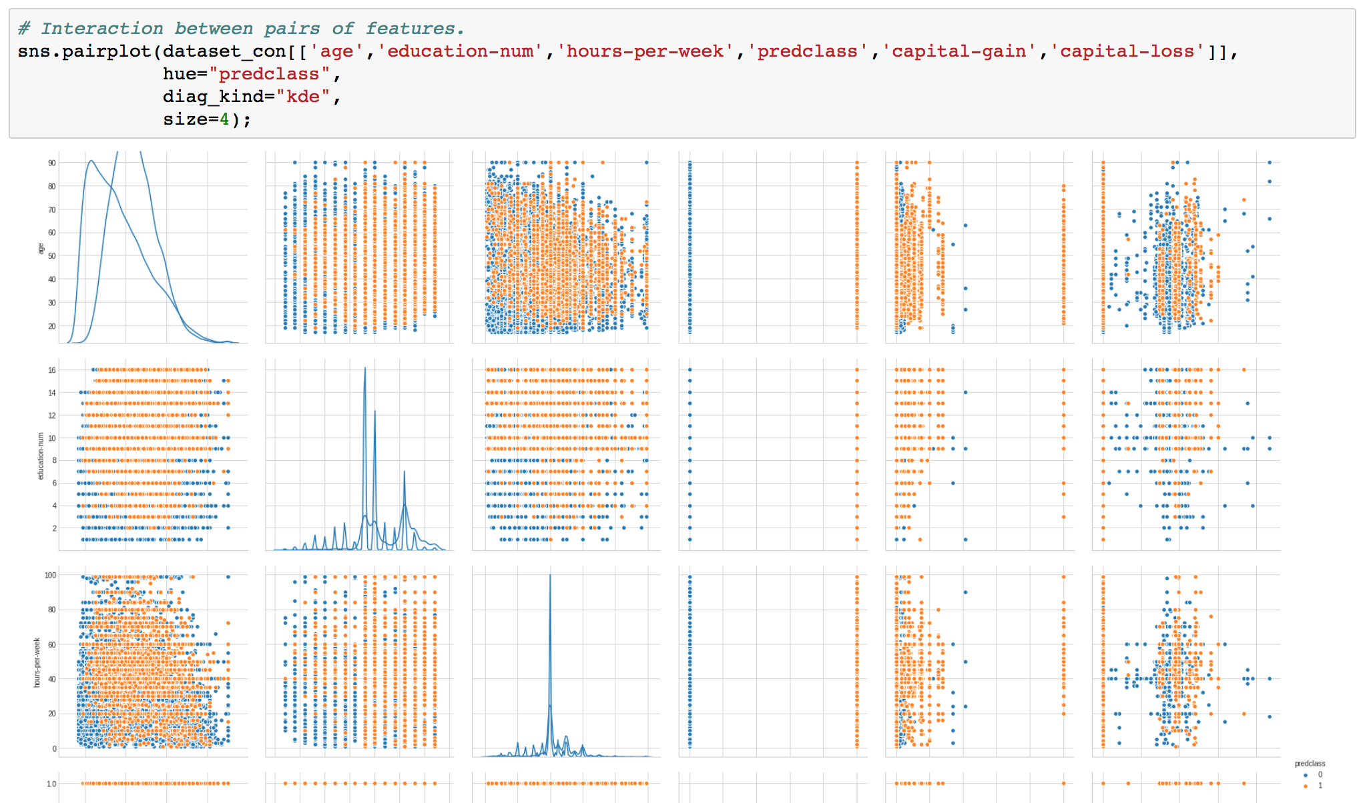Click the hue="predclass" argument line

[252, 74]
